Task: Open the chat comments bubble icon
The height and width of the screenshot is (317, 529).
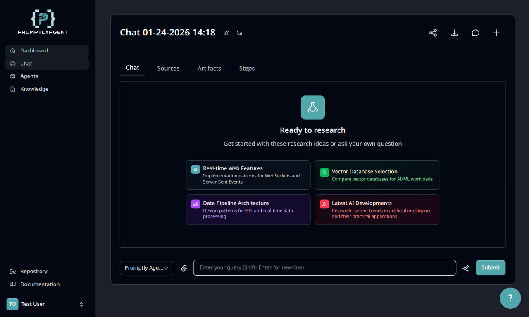Action: 476,33
